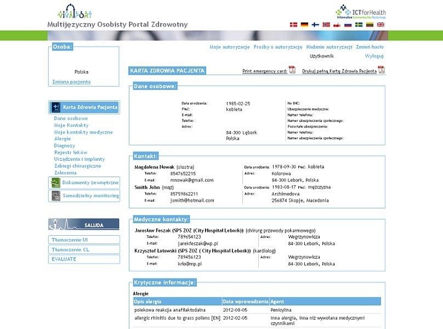Image resolution: width=443 pixels, height=329 pixels.
Task: Select the Russian flag language icon
Action: pos(348,25)
